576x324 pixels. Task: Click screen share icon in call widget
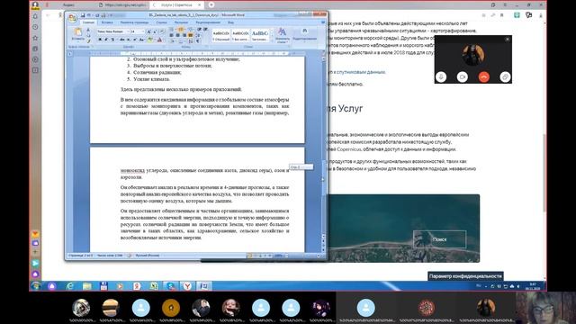tap(505, 76)
